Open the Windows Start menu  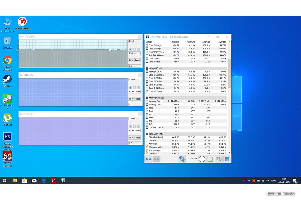coord(5,180)
